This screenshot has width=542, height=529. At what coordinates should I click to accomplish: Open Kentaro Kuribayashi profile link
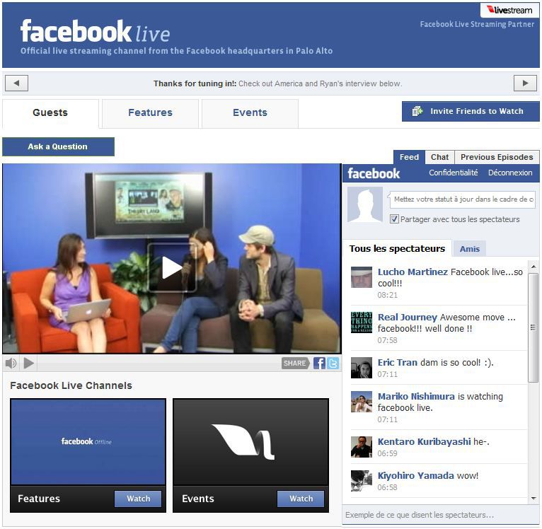pyautogui.click(x=424, y=441)
